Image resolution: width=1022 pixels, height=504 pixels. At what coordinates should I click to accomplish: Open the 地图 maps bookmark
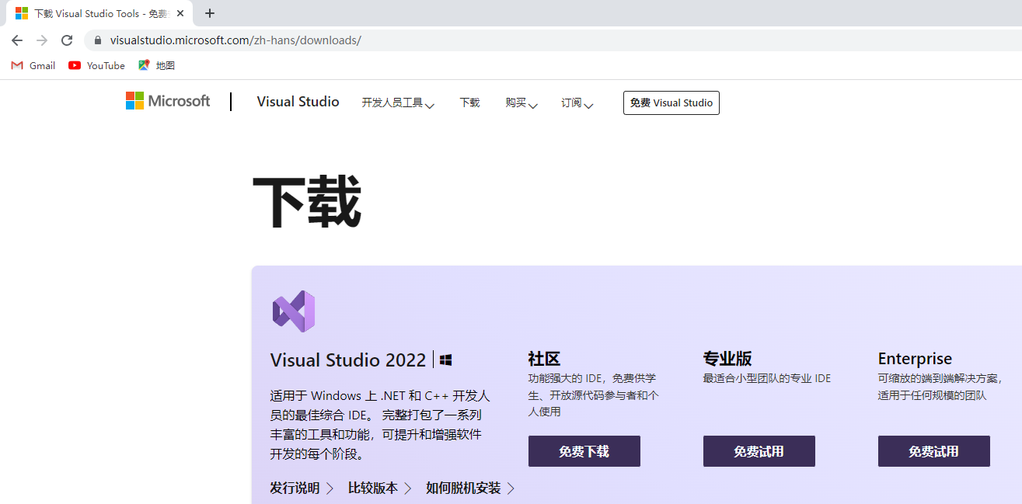[156, 66]
